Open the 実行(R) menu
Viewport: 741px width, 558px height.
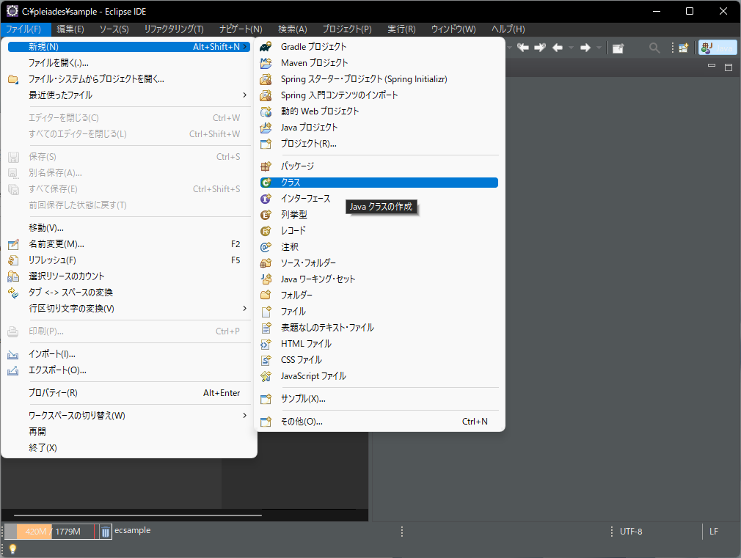coord(401,29)
